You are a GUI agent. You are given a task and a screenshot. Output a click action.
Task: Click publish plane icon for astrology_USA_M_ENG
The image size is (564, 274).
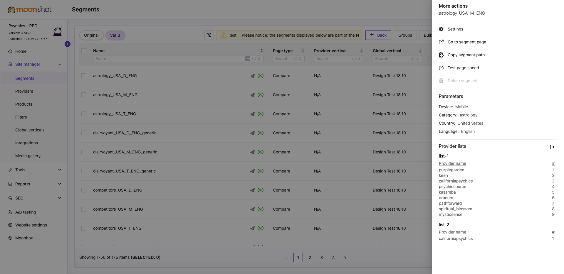point(252,95)
